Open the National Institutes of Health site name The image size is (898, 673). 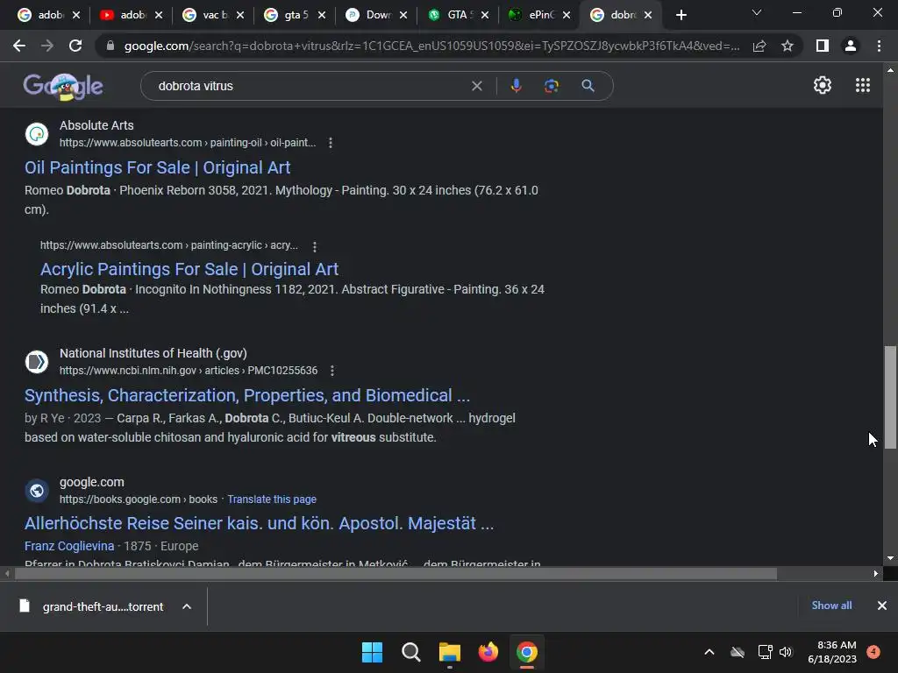coord(153,353)
